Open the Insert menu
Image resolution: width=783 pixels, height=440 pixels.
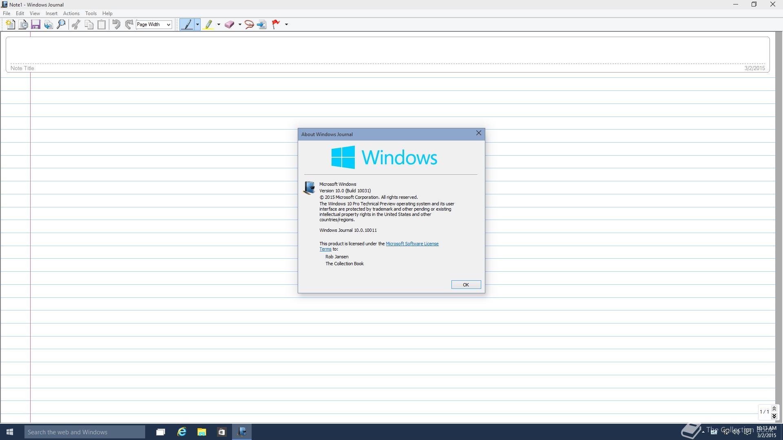click(51, 13)
